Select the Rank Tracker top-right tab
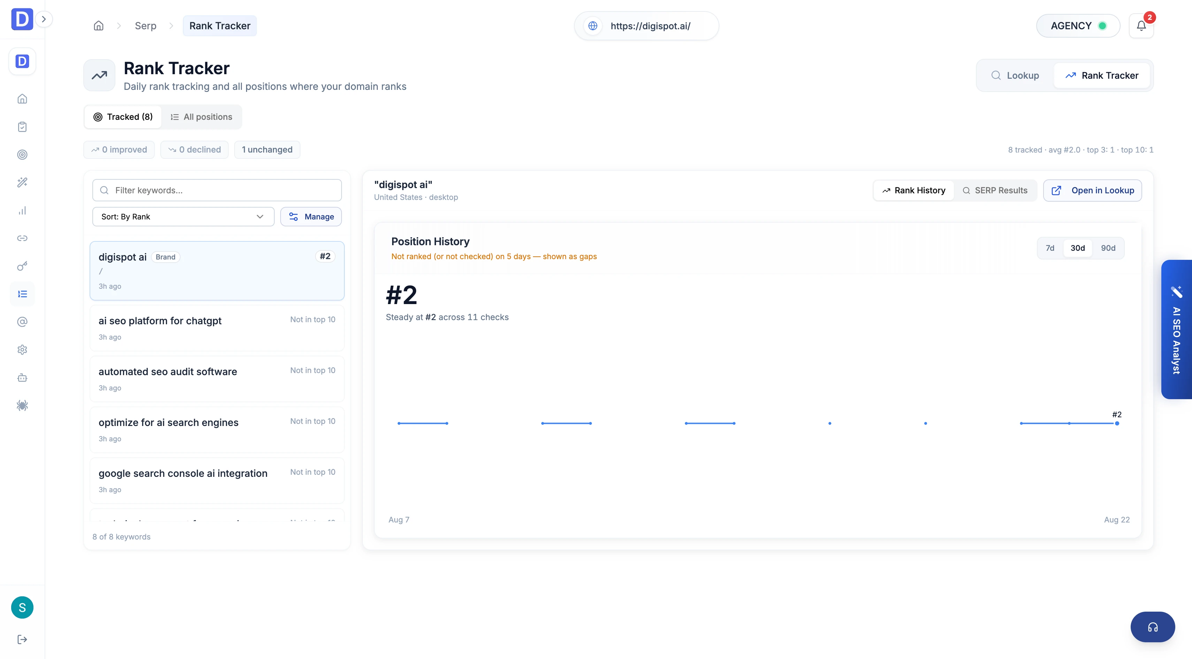Screen dimensions: 1192x659 [x=1102, y=75]
